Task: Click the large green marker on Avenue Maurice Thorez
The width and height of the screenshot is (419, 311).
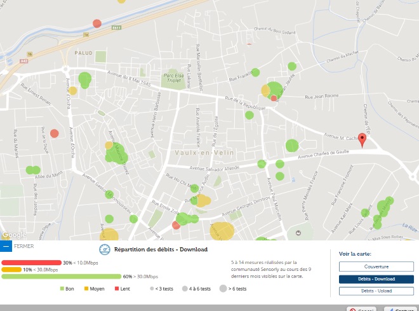Action: 116,154
